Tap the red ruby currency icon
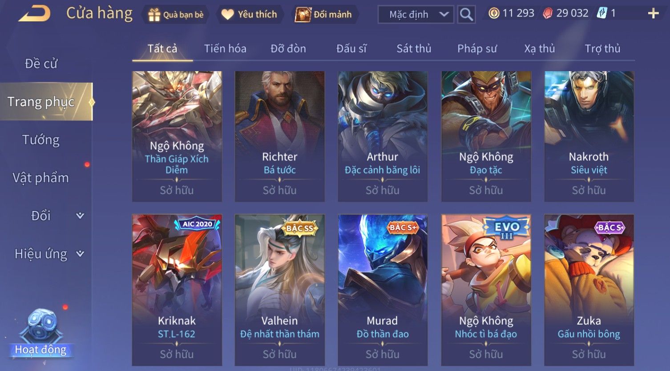 (548, 13)
